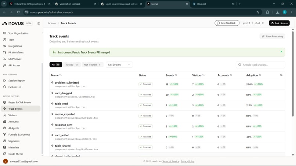
Task: Open the Chrome profile avatar
Action: 285,12
